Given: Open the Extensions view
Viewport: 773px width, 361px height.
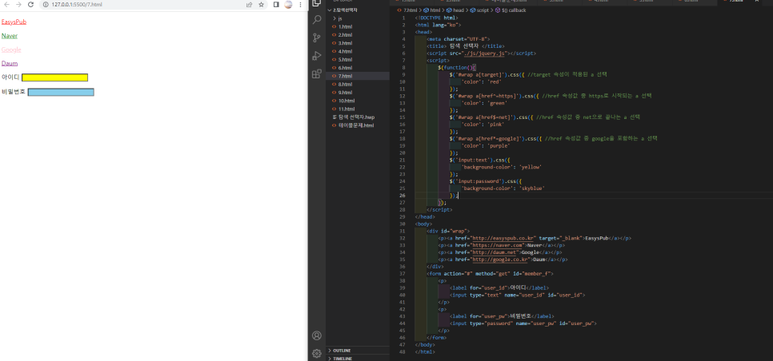Looking at the screenshot, I should tap(317, 73).
